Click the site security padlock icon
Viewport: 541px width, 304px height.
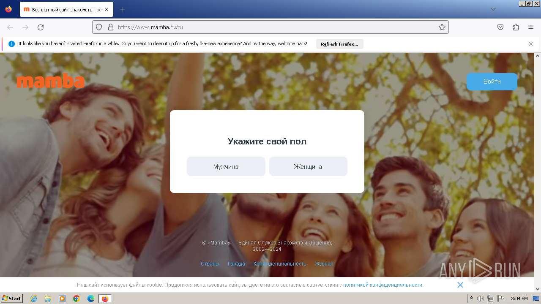click(x=111, y=27)
